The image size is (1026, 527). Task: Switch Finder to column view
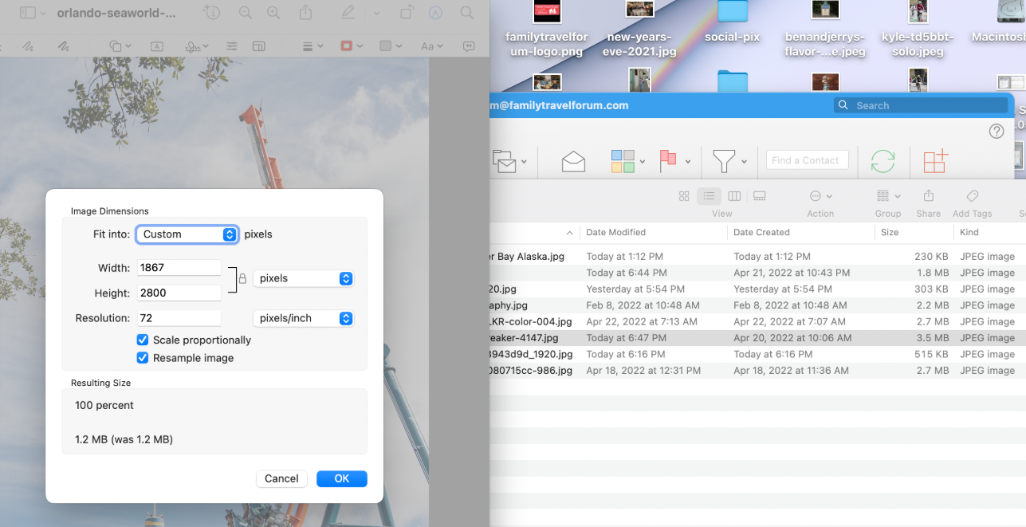[734, 196]
